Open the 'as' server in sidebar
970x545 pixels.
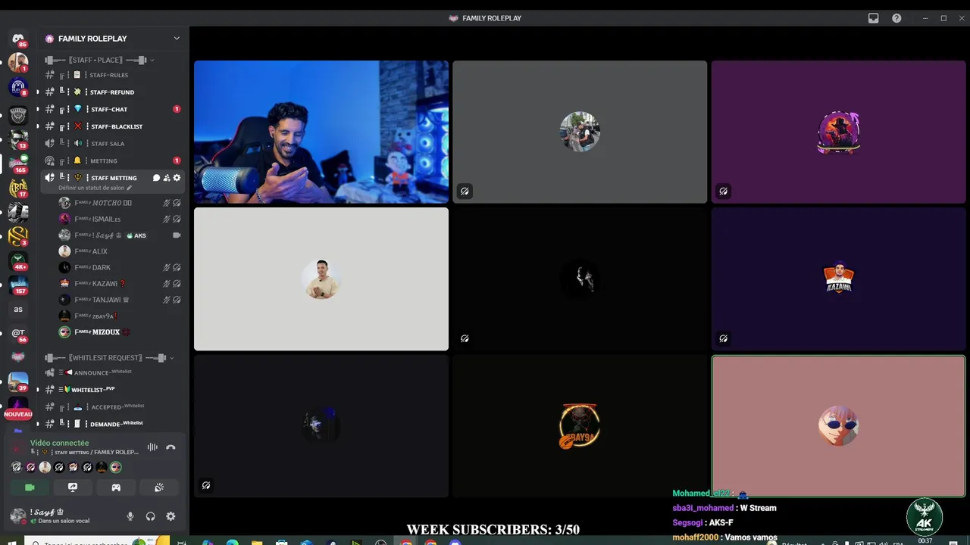pyautogui.click(x=18, y=309)
